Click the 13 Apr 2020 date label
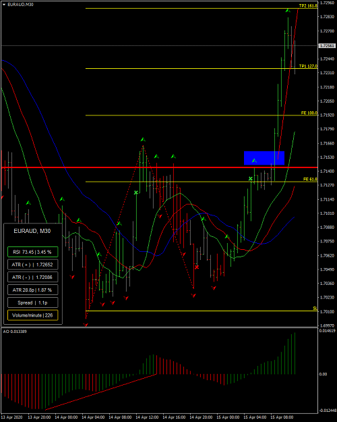Image resolution: width=337 pixels, height=422 pixels. [12, 417]
